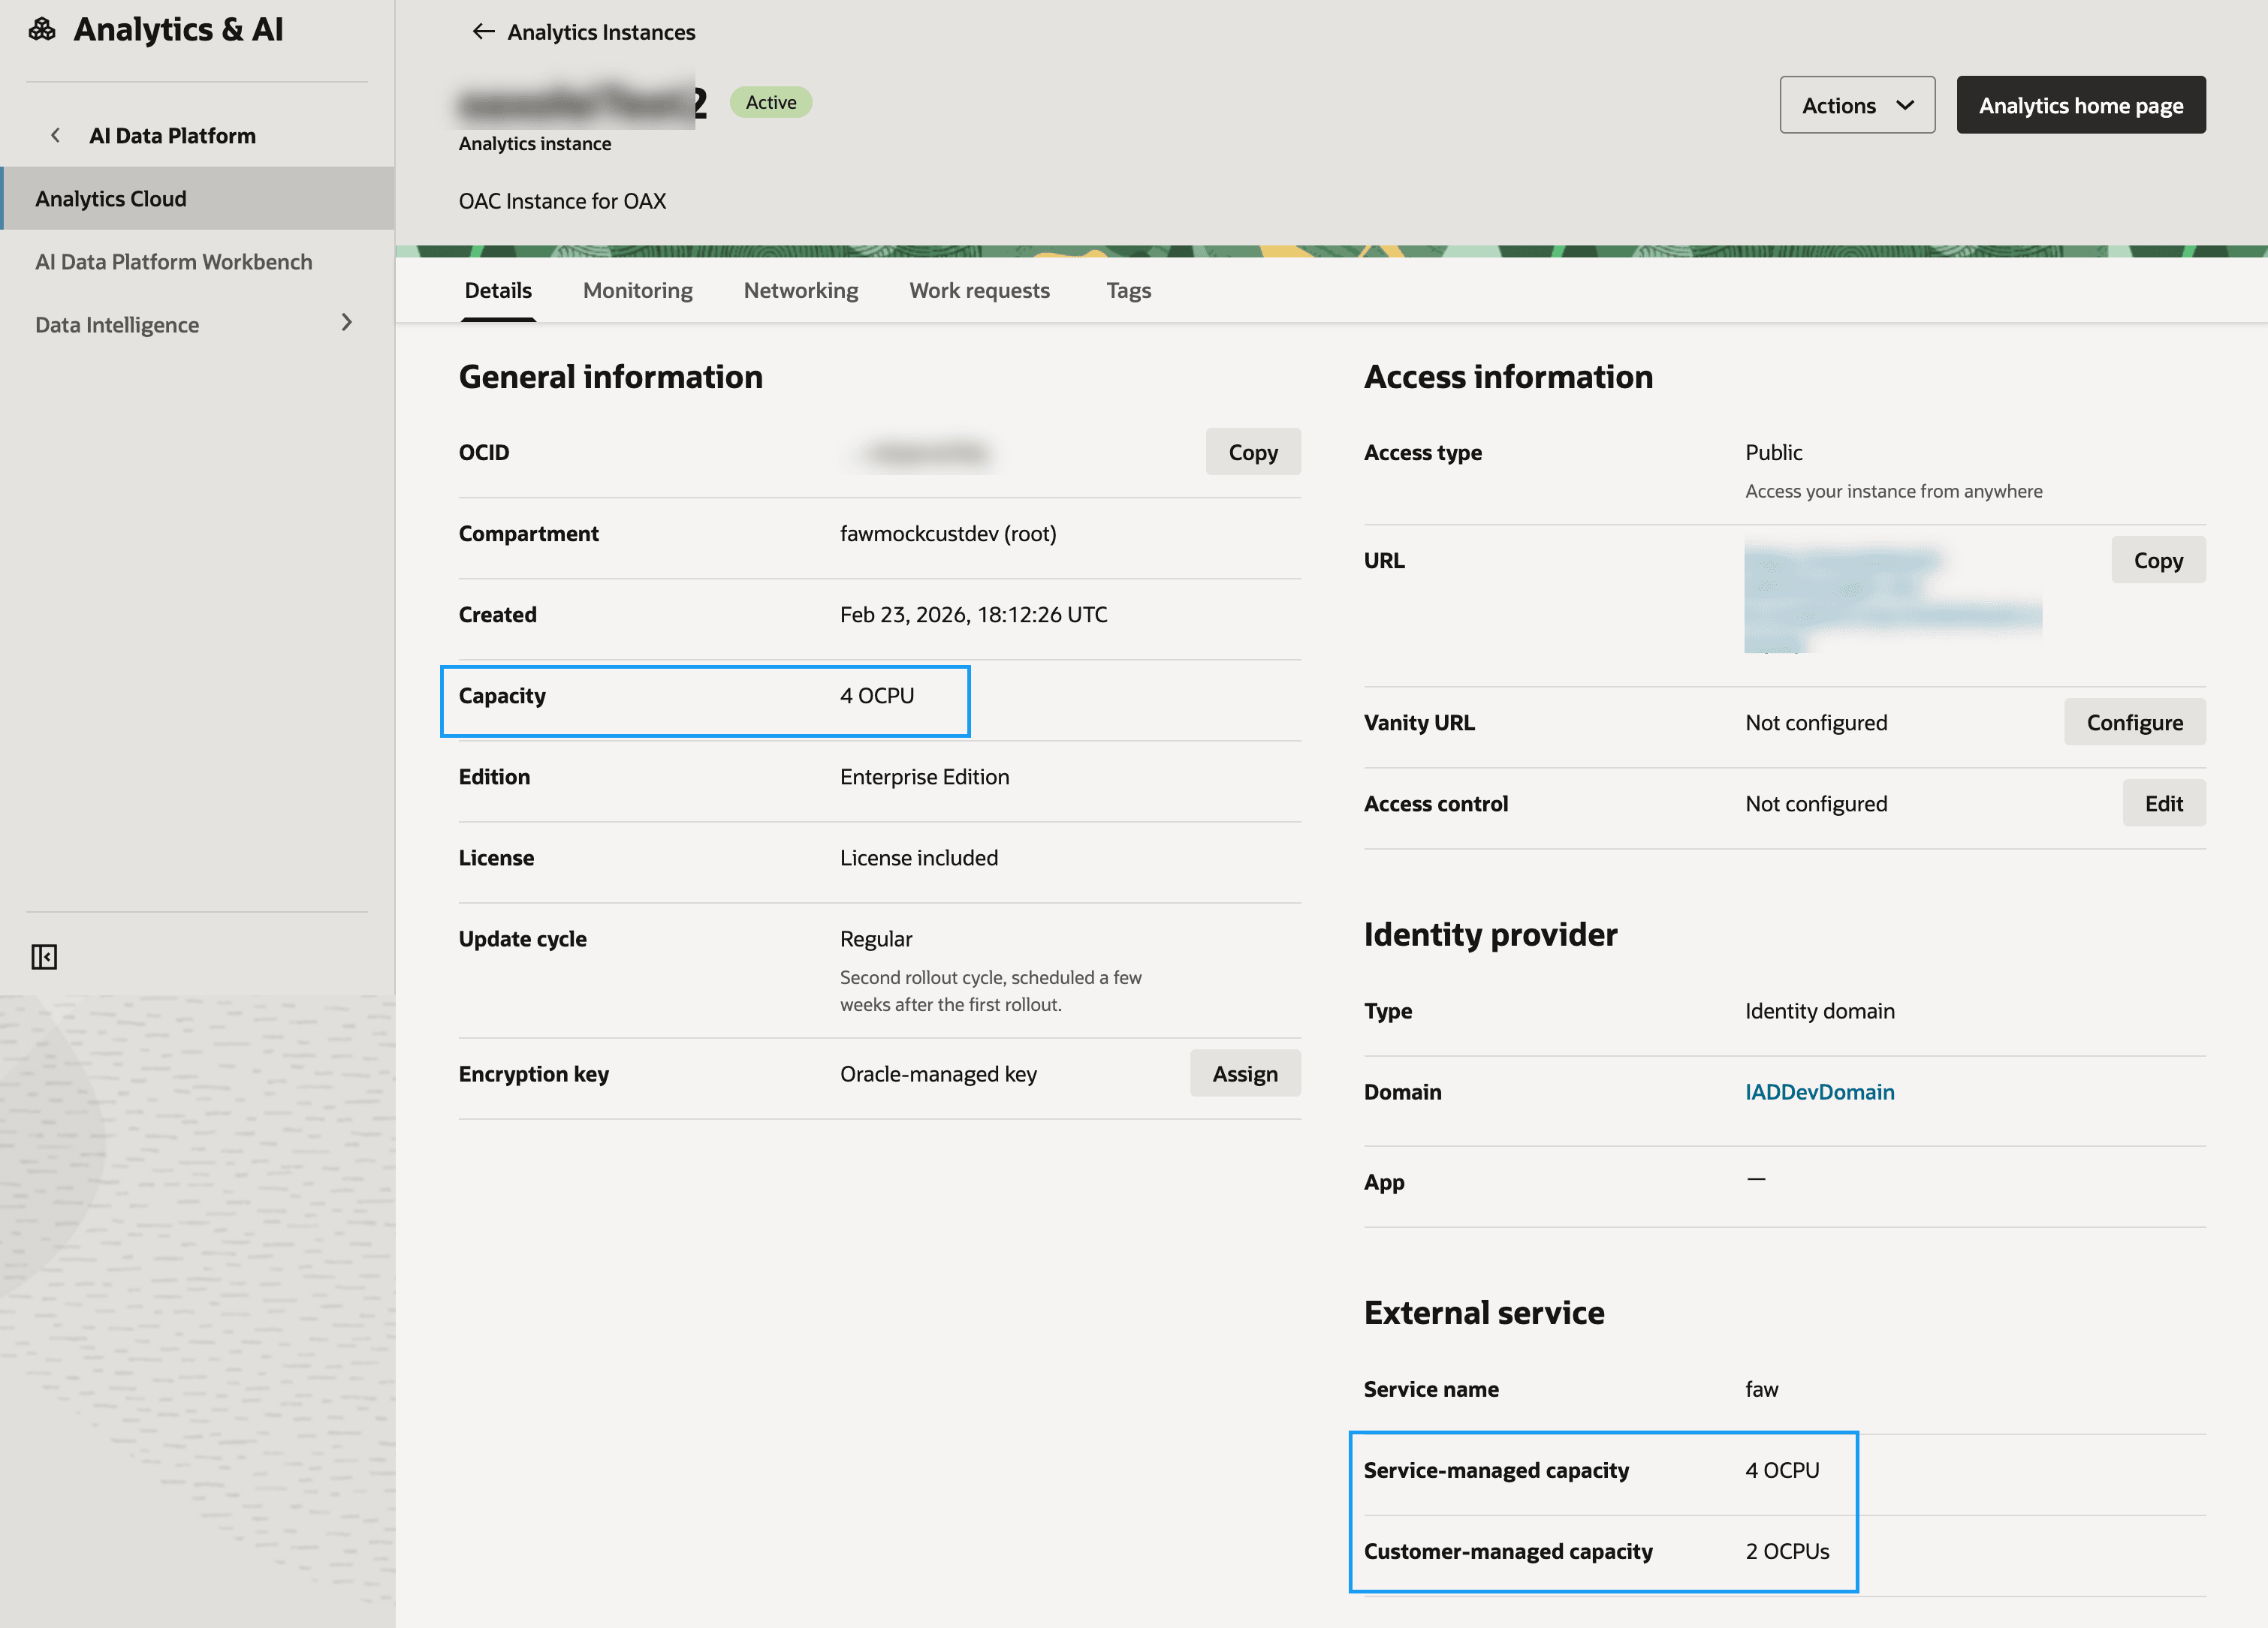Open AI Data Platform Workbench
Viewport: 2268px width, 1628px height.
pyautogui.click(x=173, y=261)
